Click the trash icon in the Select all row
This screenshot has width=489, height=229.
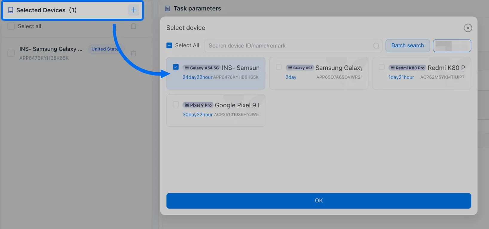134,26
